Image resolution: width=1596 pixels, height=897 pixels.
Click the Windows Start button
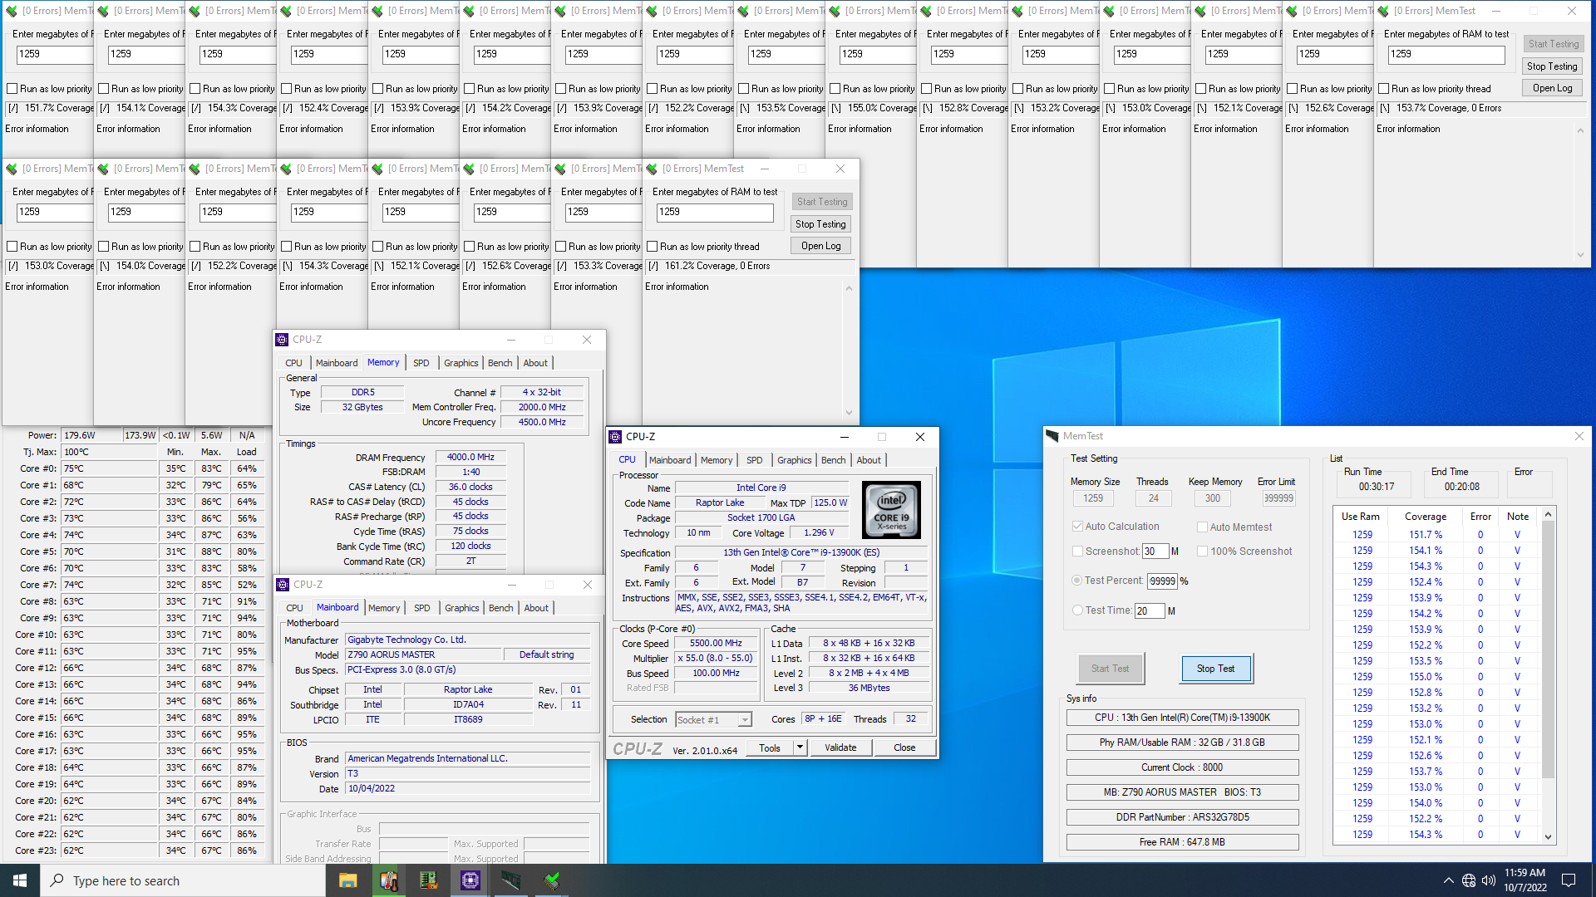[x=20, y=880]
